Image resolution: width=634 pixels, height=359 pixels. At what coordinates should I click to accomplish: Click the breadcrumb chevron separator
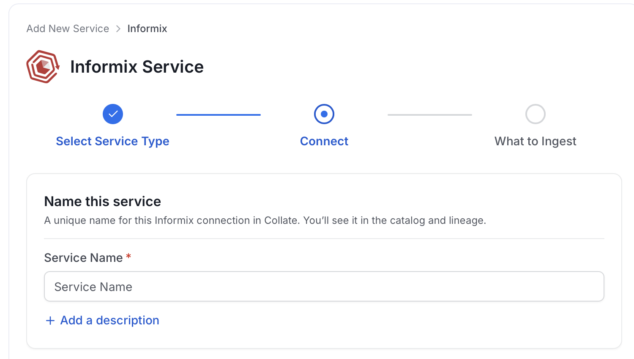click(x=118, y=29)
